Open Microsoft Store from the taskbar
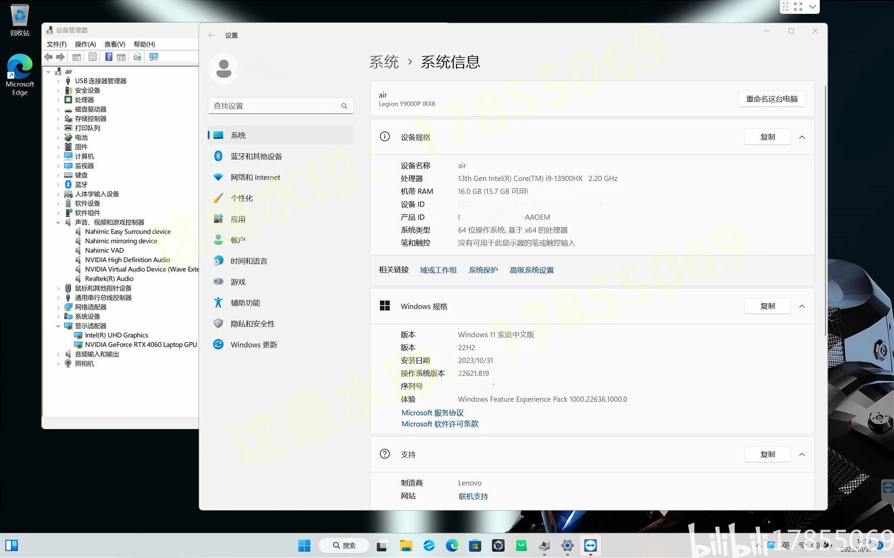This screenshot has width=894, height=558. [475, 546]
